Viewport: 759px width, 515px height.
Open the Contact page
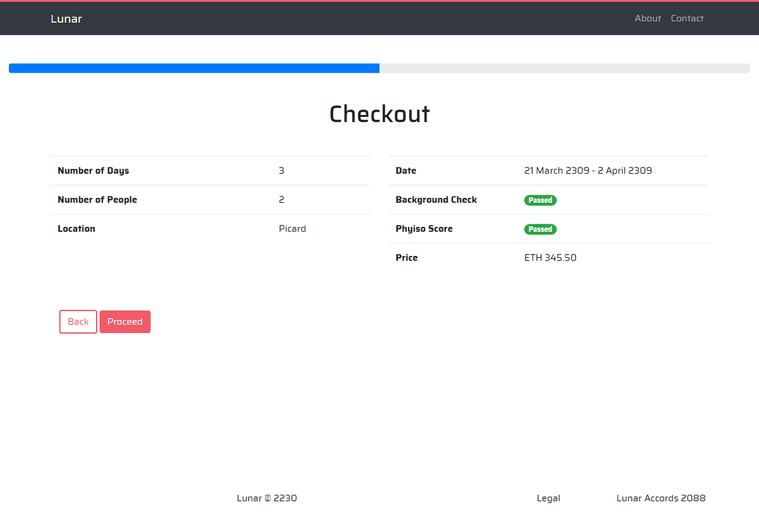687,18
